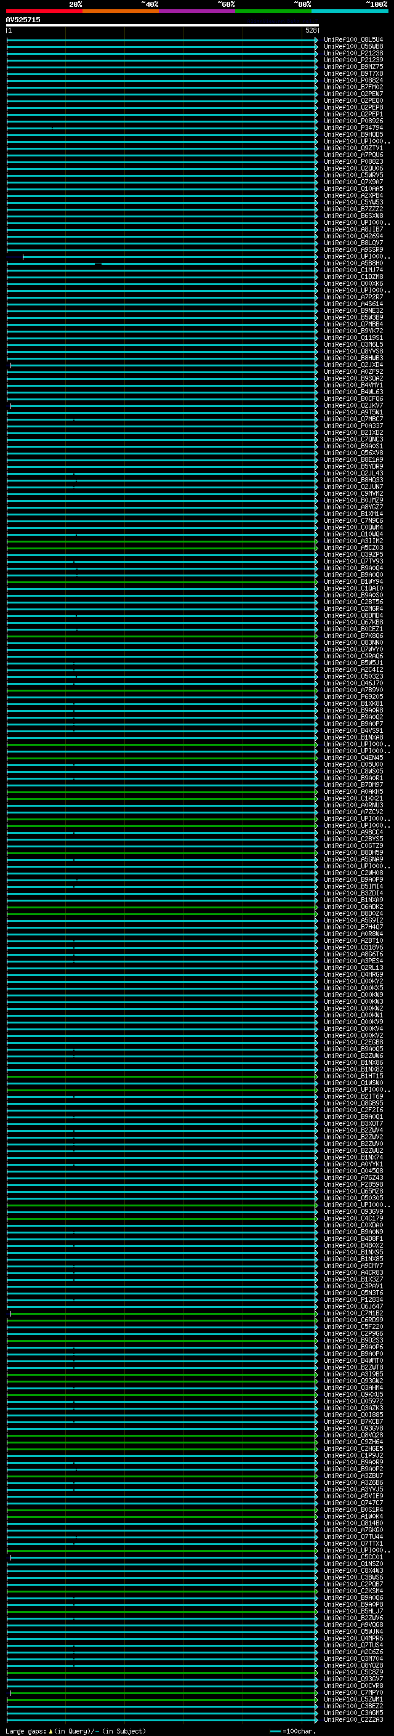This screenshot has height=1736, width=394.
Task: Open hit UniRef100_P08824
Action: click(353, 80)
